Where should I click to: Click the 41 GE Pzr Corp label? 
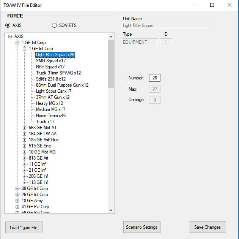35,207
